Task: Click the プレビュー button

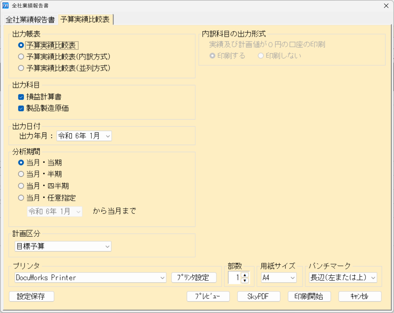Action: click(x=208, y=296)
